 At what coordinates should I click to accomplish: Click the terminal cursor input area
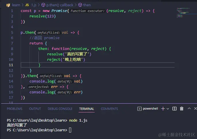[x=70, y=130]
